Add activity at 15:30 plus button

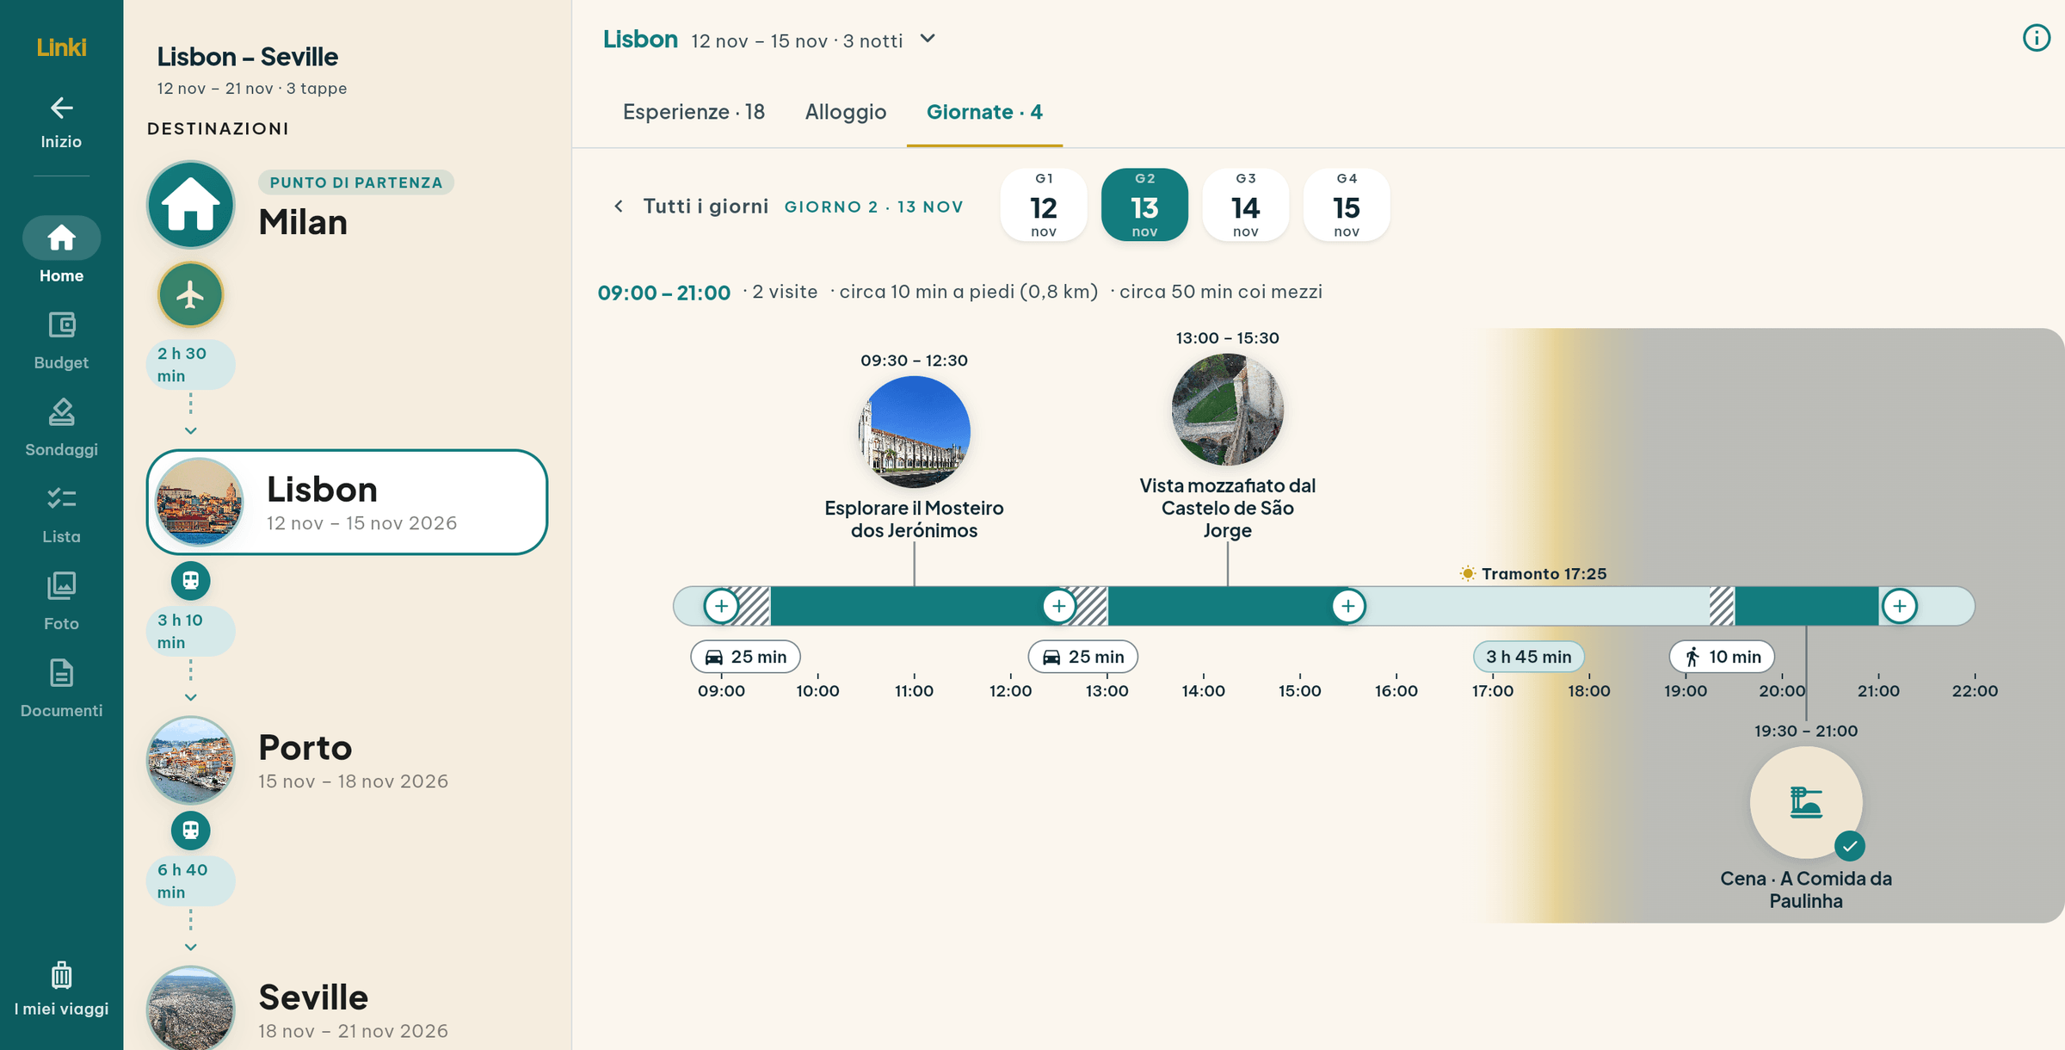point(1348,606)
